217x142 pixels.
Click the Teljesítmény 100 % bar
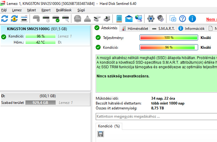[x=169, y=37]
